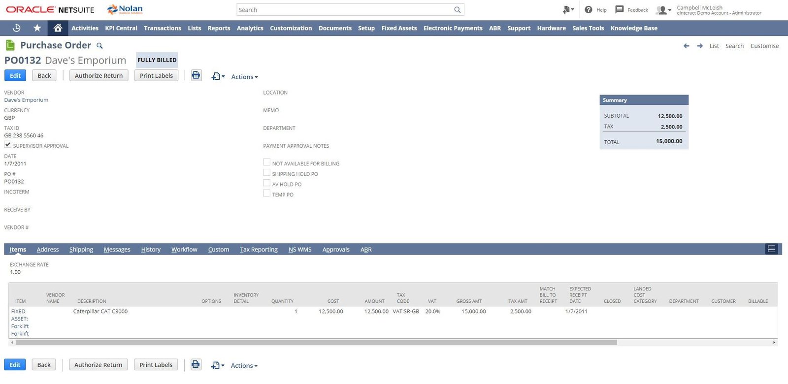Viewport: 788px width, 384px height.
Task: Toggle the subtab layout icon
Action: 772,249
